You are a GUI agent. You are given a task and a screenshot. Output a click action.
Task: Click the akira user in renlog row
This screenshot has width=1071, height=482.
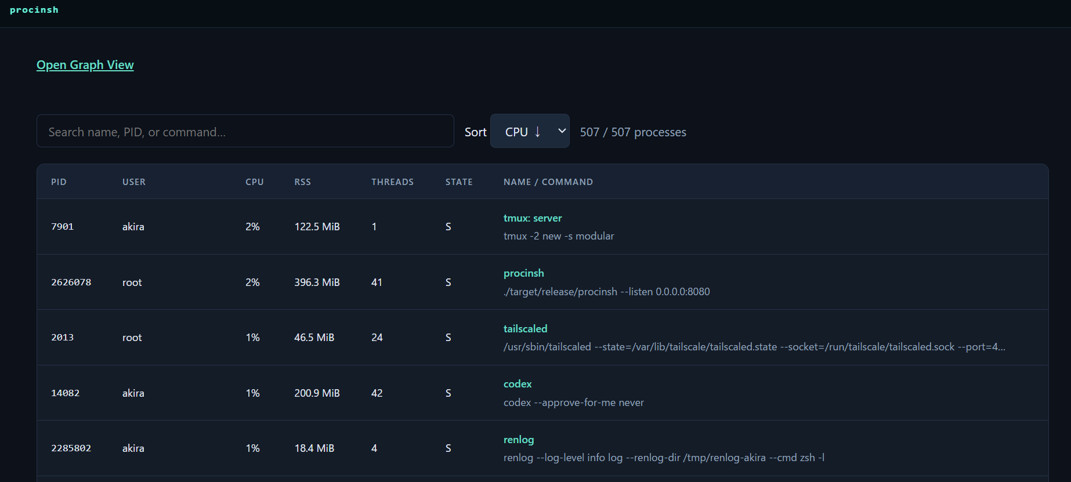tap(133, 448)
